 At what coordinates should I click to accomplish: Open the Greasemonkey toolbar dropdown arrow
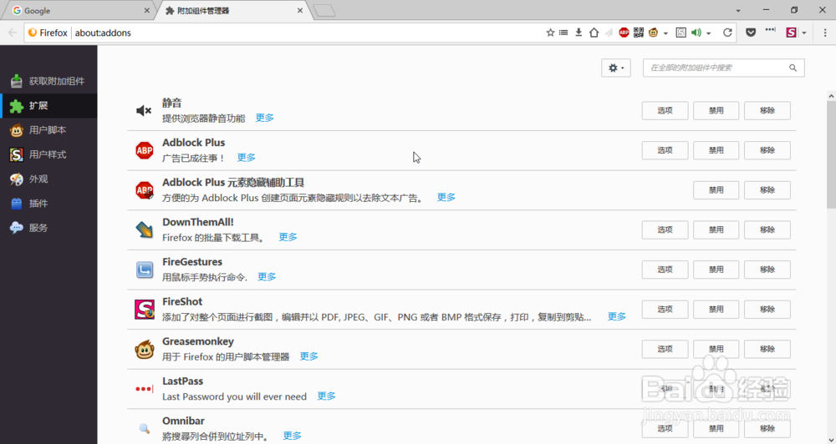point(665,33)
